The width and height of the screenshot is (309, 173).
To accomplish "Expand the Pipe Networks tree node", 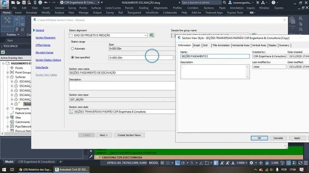I will coord(8,126).
